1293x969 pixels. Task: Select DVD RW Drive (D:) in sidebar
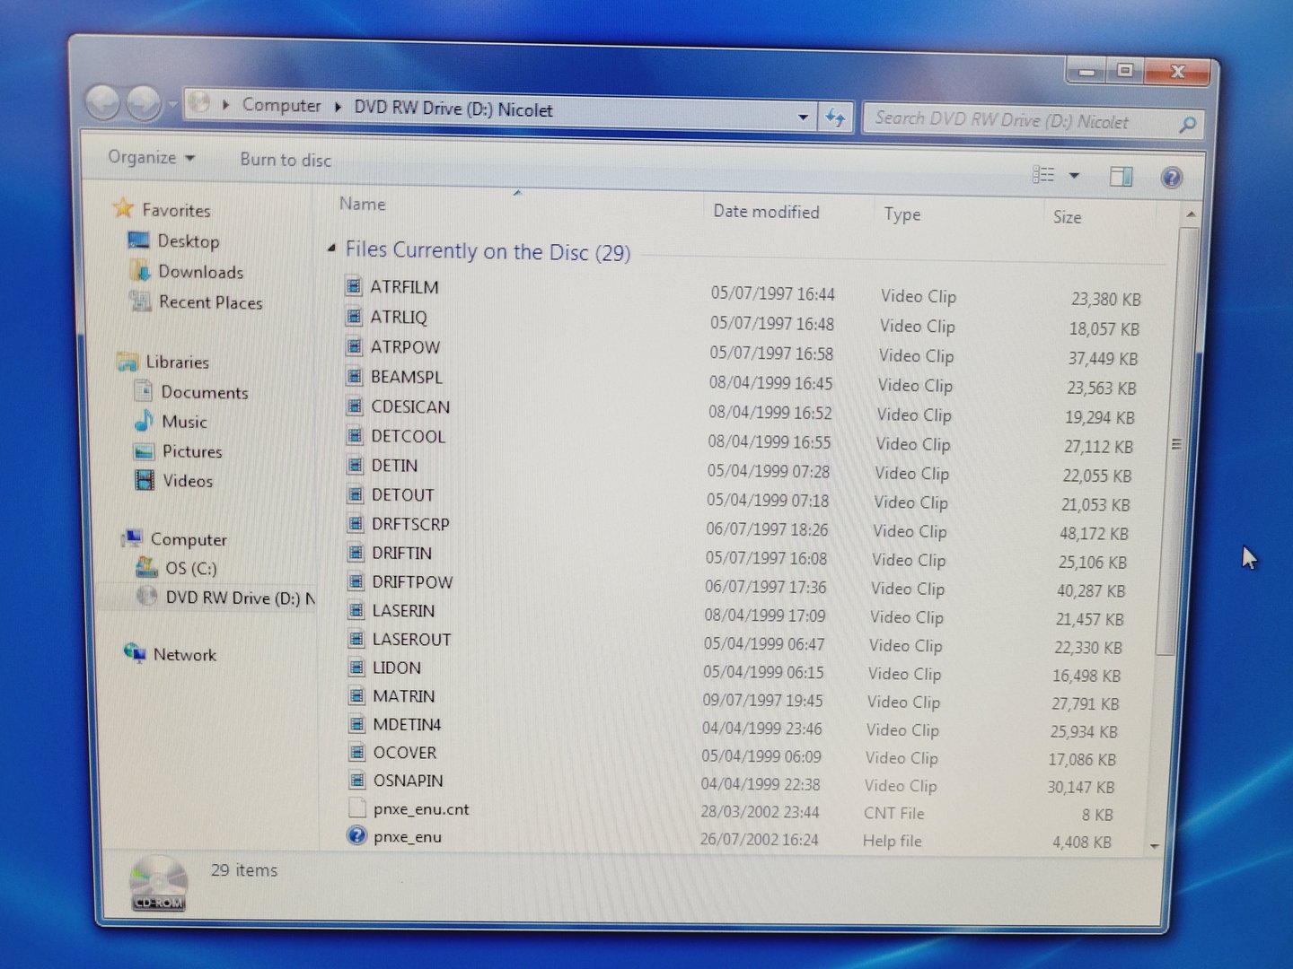tap(240, 598)
